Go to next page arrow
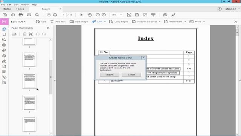Screen dimensions: 241x136 click(55, 15)
